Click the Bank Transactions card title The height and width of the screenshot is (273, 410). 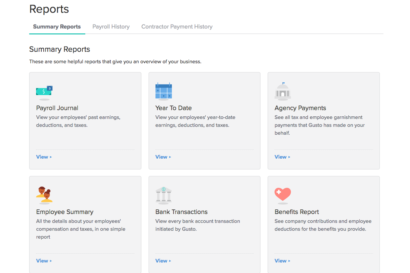pyautogui.click(x=181, y=212)
